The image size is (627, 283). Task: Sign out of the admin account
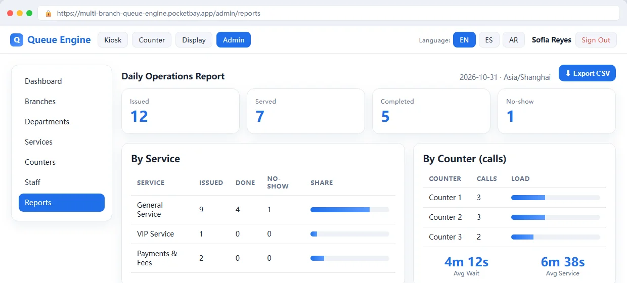pos(596,40)
